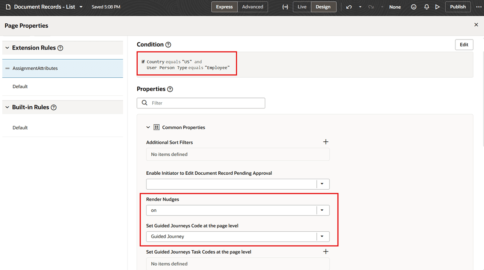Switch to Design view
484x270 pixels.
pos(323,7)
